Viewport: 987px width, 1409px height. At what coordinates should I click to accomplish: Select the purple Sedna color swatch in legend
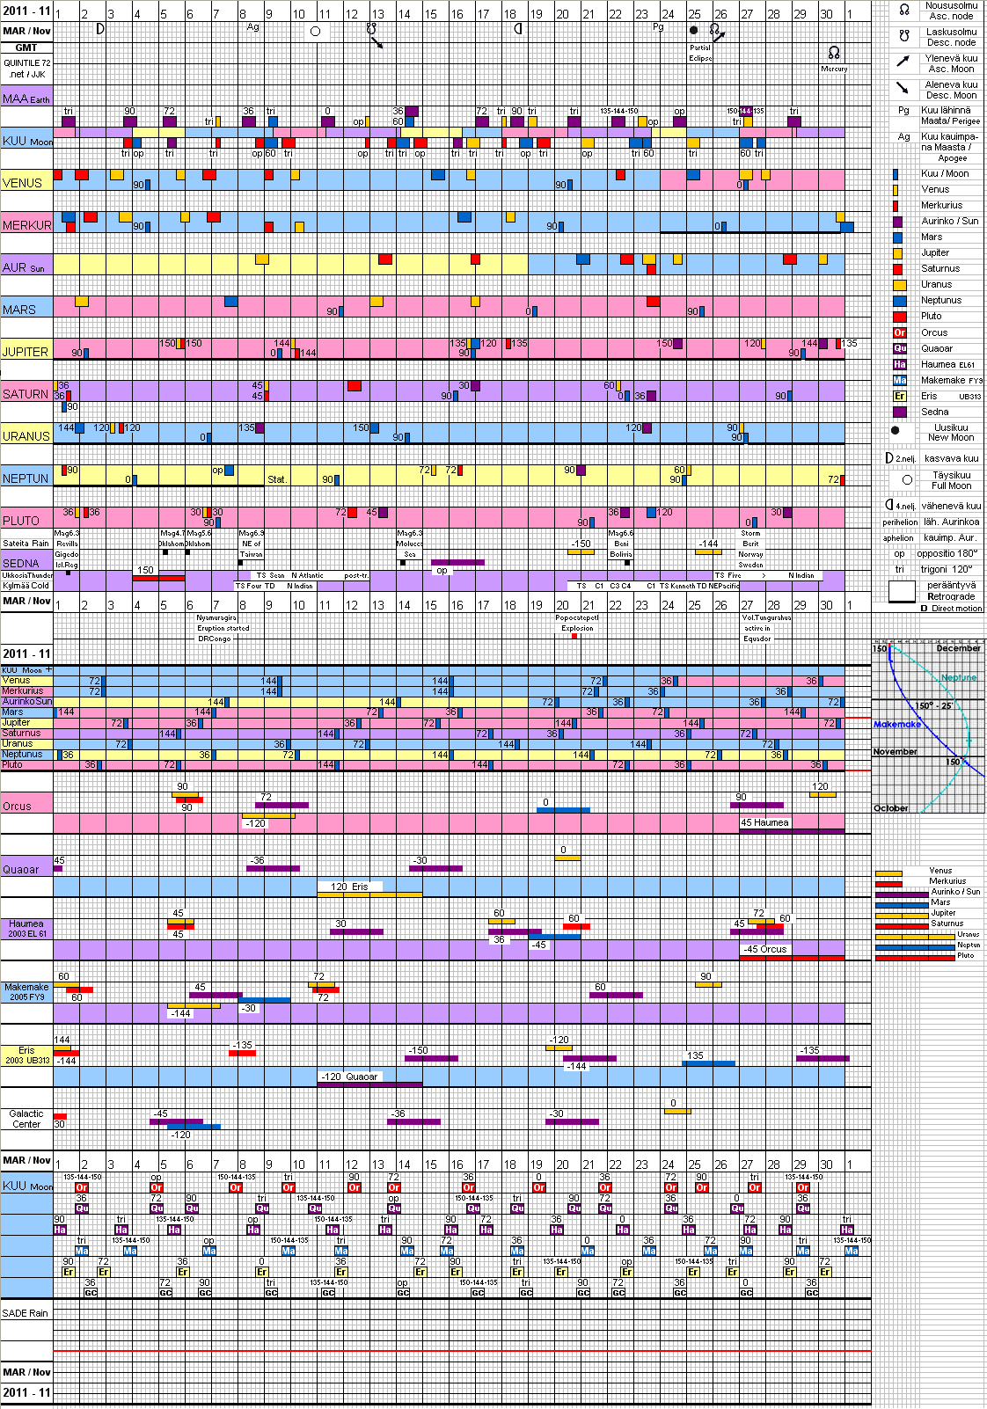pos(899,412)
